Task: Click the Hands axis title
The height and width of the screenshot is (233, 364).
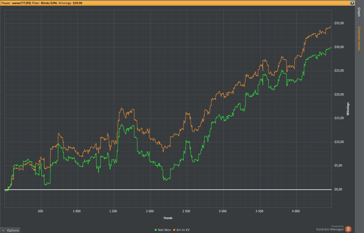Action: [x=168, y=218]
